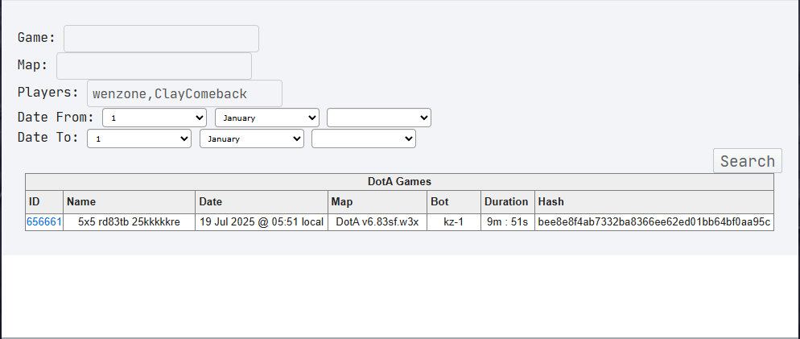800x339 pixels.
Task: Click the Date From: label
Action: click(x=56, y=117)
